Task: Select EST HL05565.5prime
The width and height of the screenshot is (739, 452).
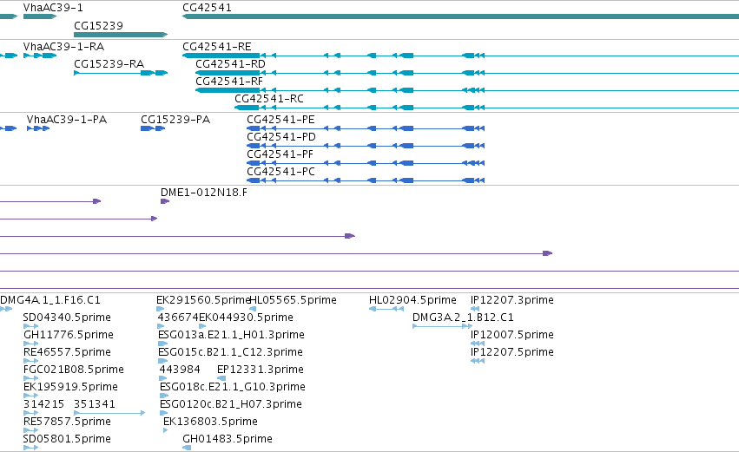Action: [293, 300]
